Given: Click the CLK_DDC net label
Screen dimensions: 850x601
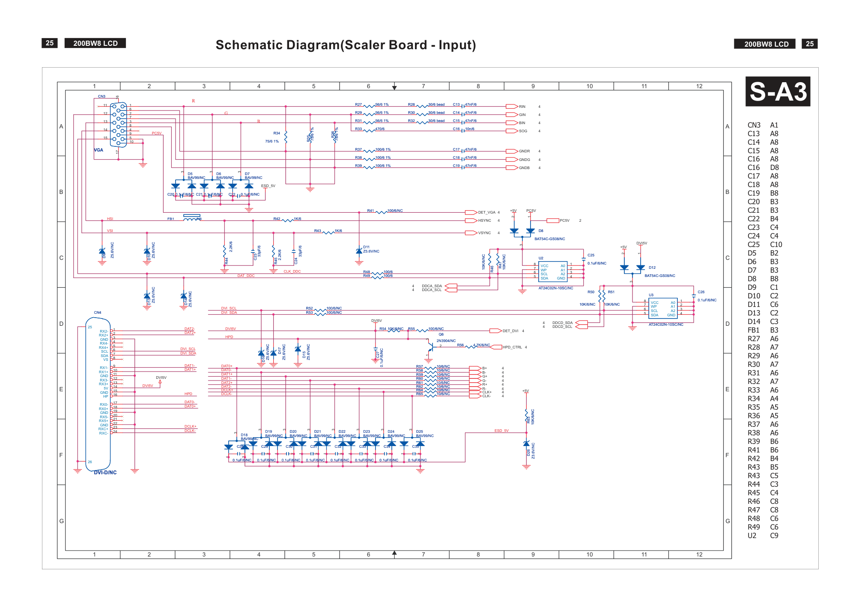Looking at the screenshot, I should (x=292, y=271).
